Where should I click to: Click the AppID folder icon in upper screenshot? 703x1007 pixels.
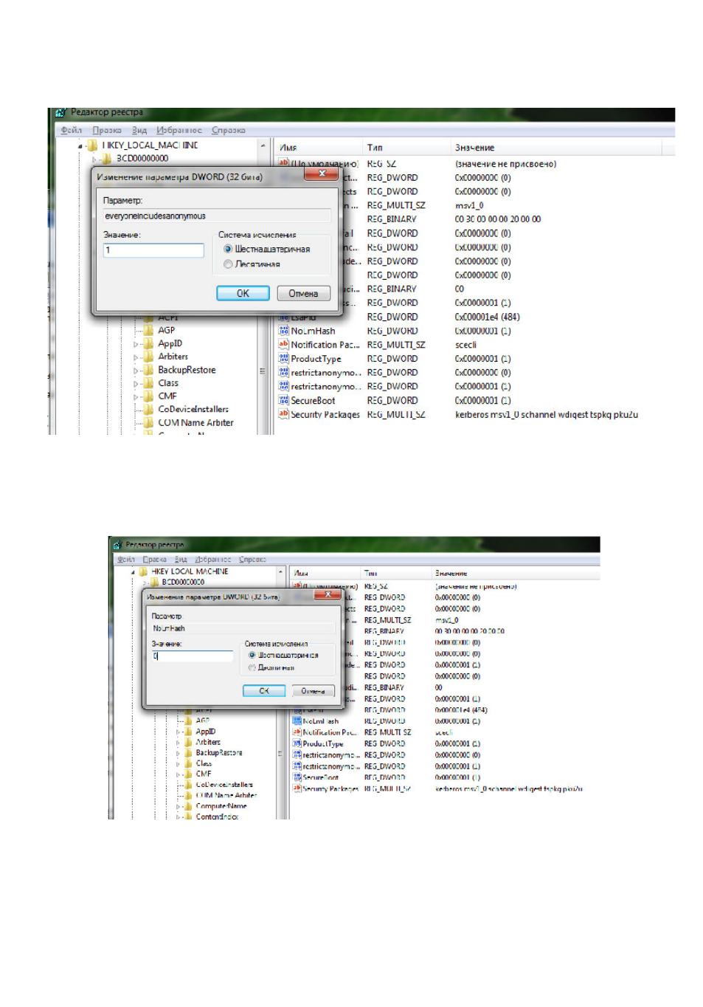[x=148, y=343]
